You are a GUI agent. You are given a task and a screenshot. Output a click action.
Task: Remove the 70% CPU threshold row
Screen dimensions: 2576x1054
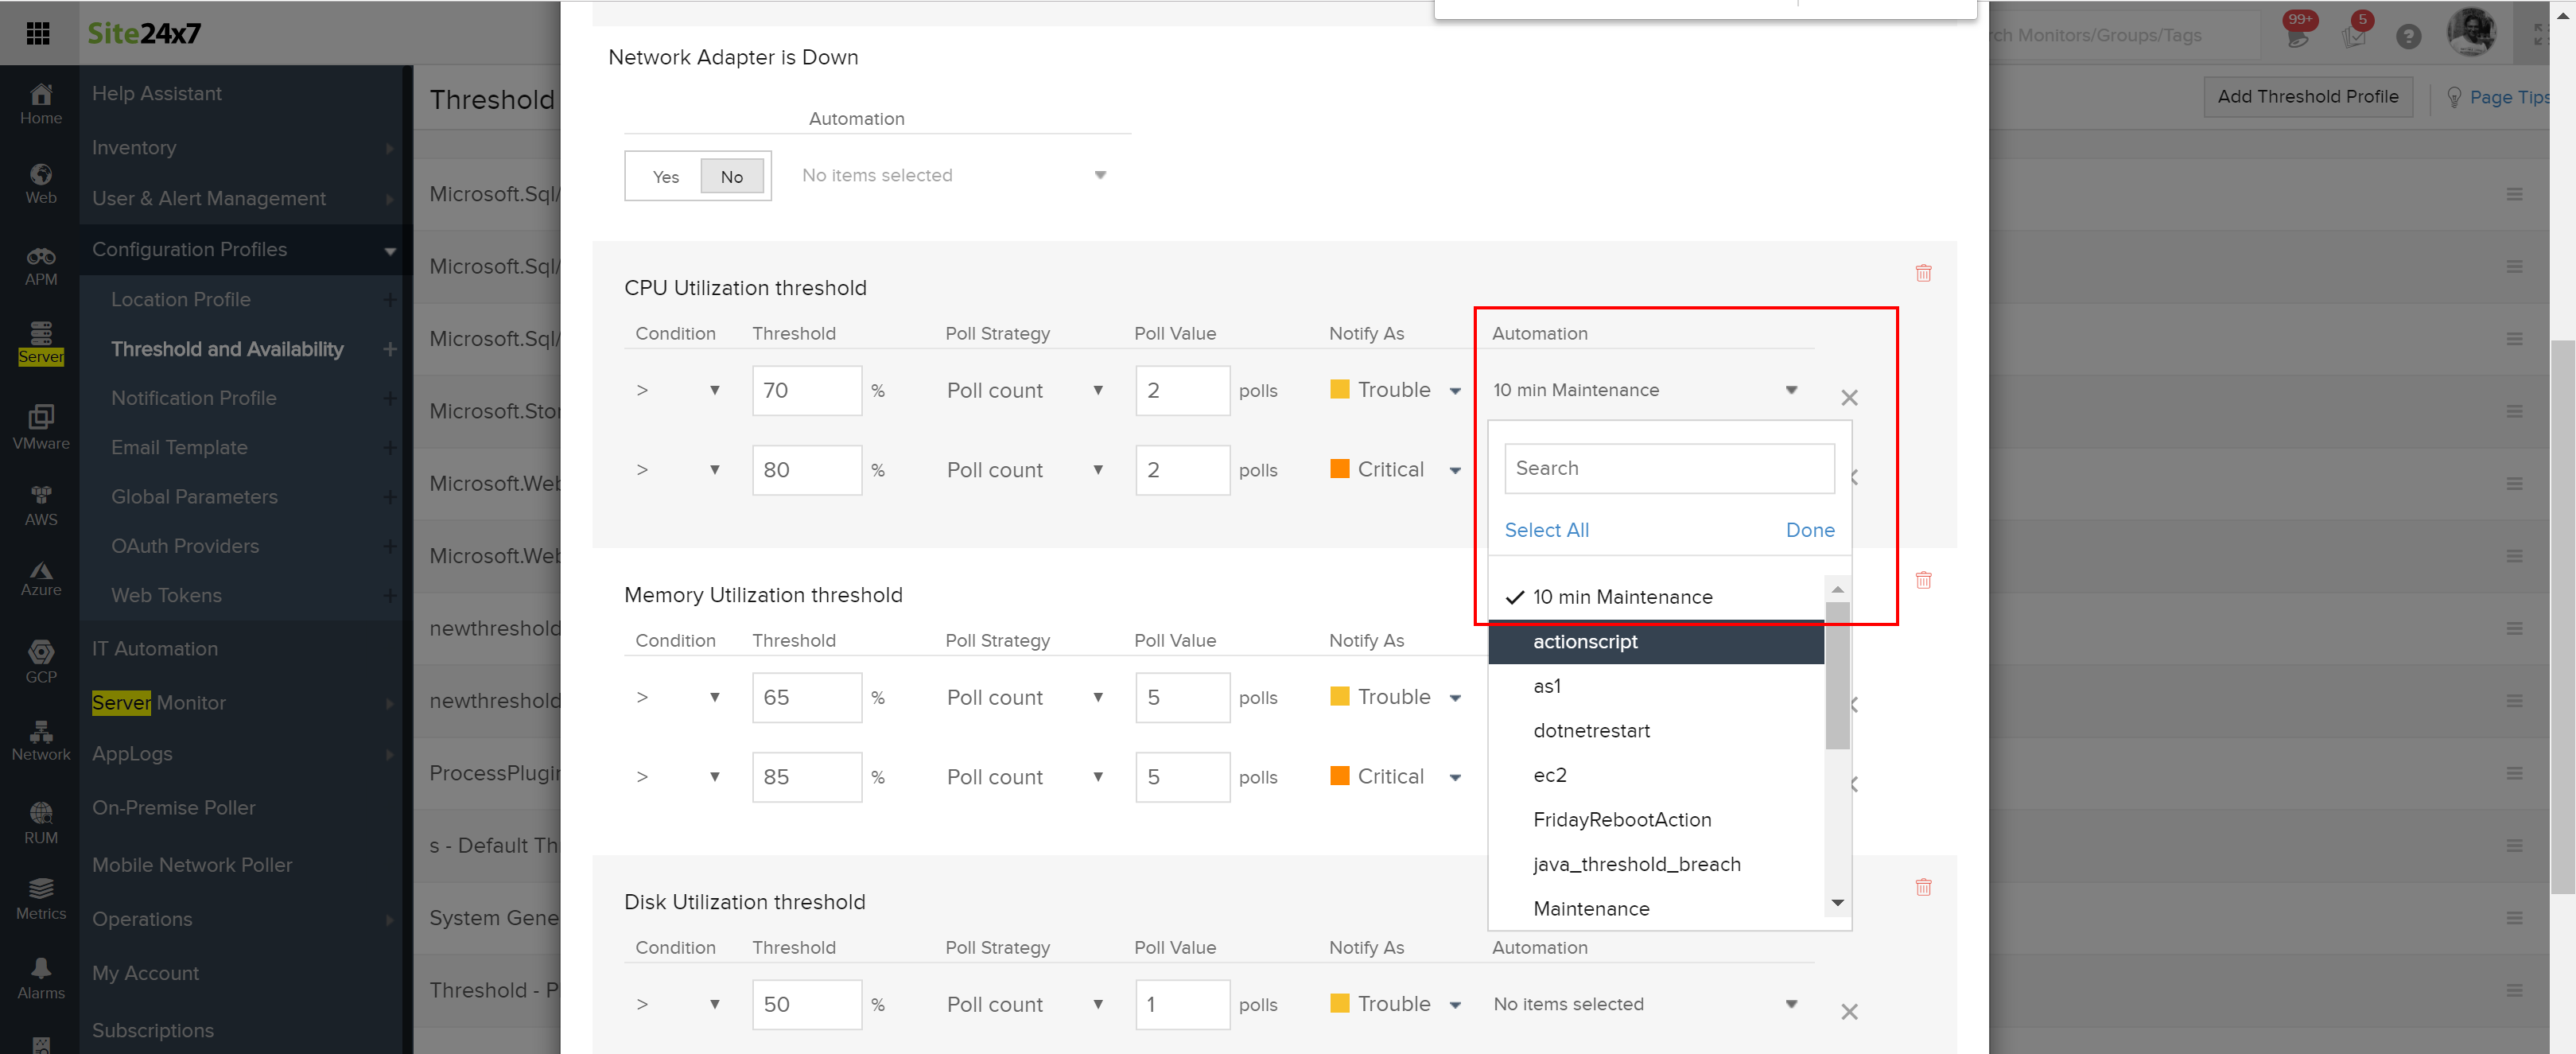(1848, 398)
